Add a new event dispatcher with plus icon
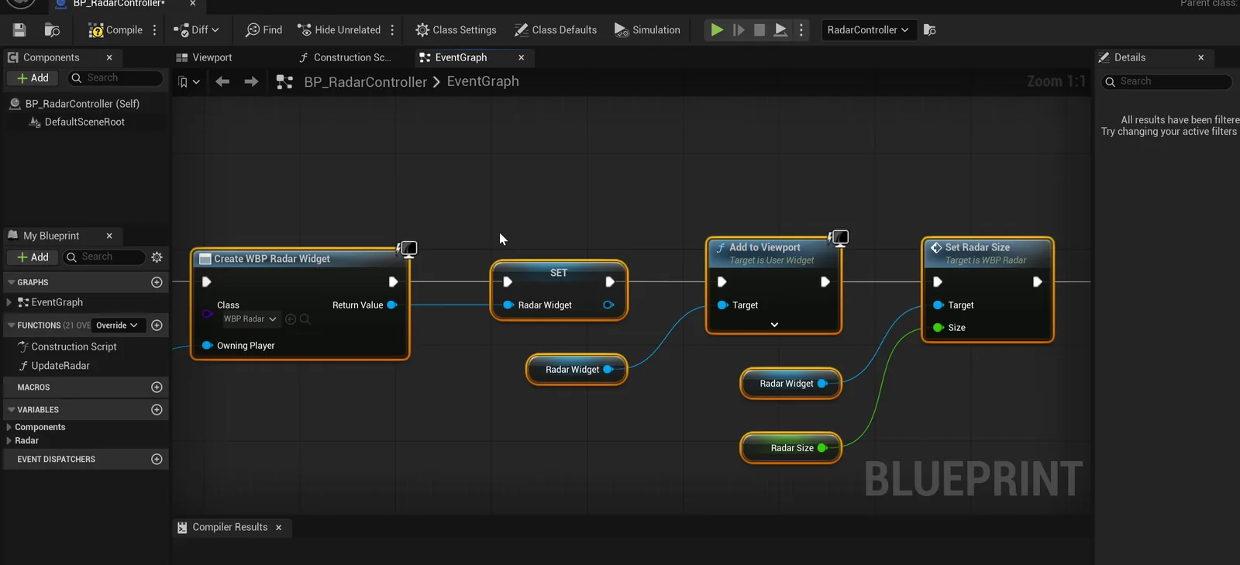 pyautogui.click(x=157, y=460)
